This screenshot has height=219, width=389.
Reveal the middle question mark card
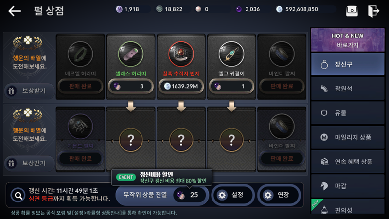coord(181,140)
